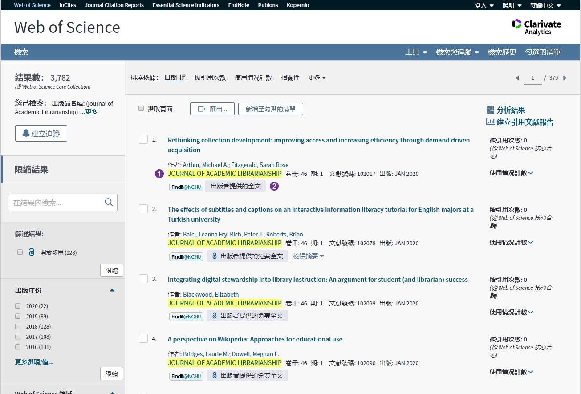Click FindIt@NCHU icon for result 3

pyautogui.click(x=186, y=317)
